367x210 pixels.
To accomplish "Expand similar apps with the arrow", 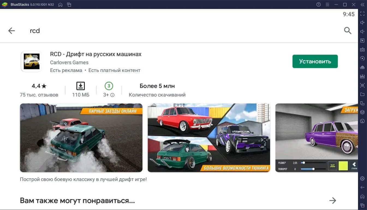I will [333, 201].
